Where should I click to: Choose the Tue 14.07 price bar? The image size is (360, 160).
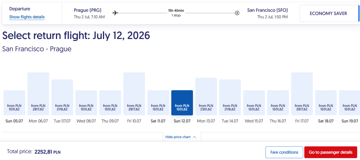pos(230,97)
